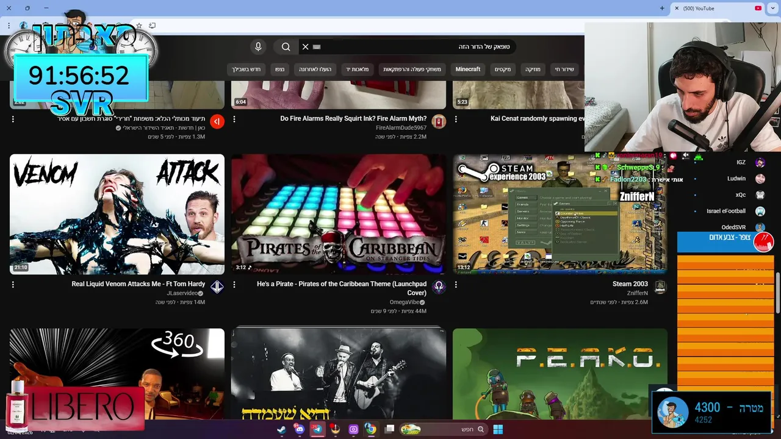This screenshot has height=439, width=781.
Task: Click the magnifying glass search icon
Action: tap(286, 47)
